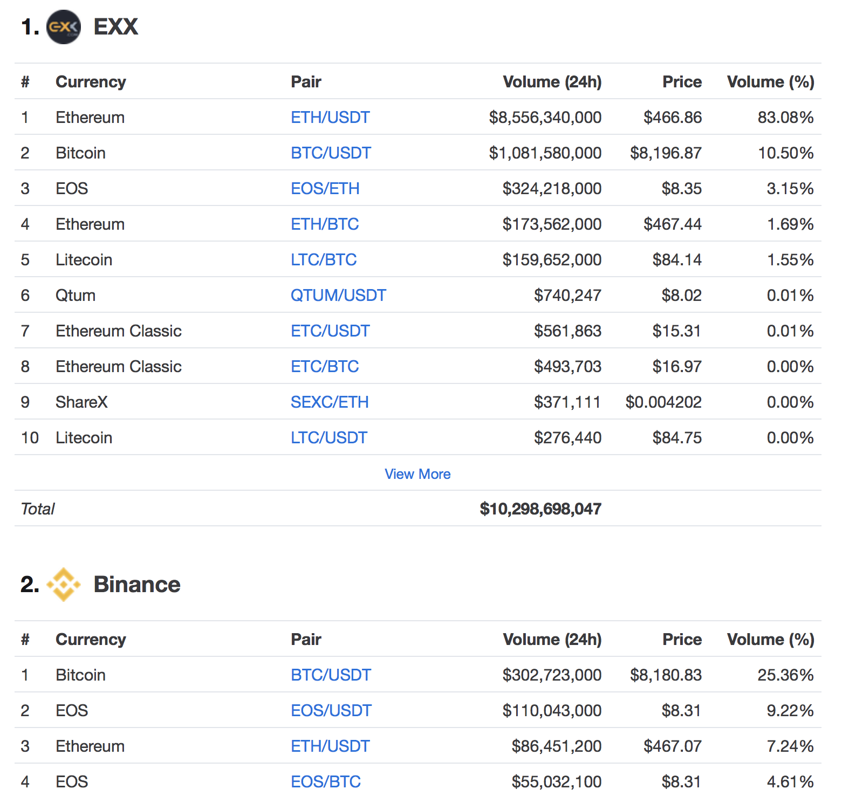This screenshot has height=796, width=849.
Task: Select the EOS/USDT pair on Binance
Action: pyautogui.click(x=331, y=710)
